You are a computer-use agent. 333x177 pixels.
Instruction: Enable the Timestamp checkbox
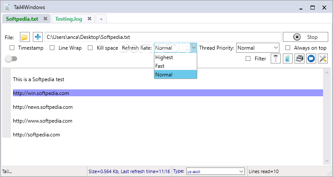(12, 48)
